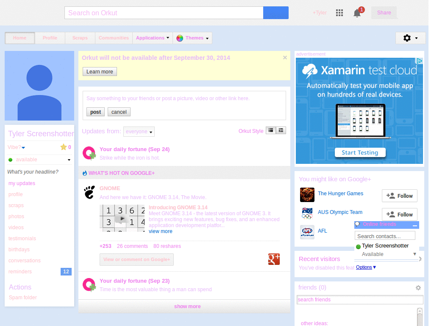Image resolution: width=434 pixels, height=326 pixels.
Task: Click the Themes color wheel icon
Action: [180, 38]
